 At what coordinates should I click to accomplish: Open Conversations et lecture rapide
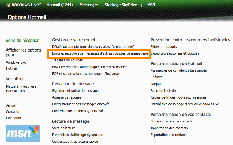(x=75, y=142)
